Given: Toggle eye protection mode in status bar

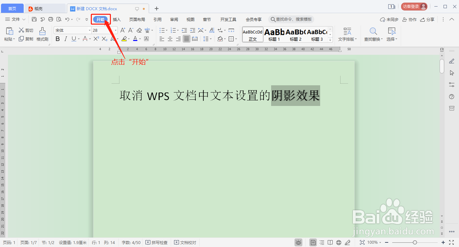Looking at the screenshot, I should (298, 242).
